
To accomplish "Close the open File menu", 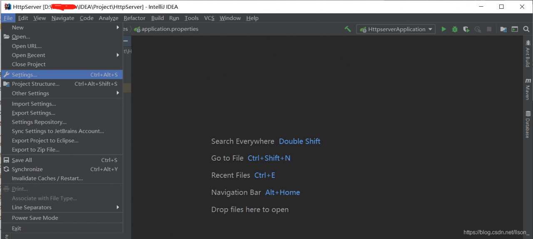I will 8,18.
